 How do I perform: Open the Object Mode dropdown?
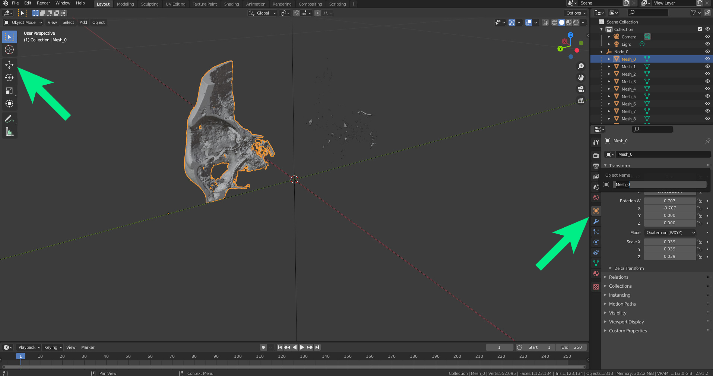pyautogui.click(x=23, y=22)
